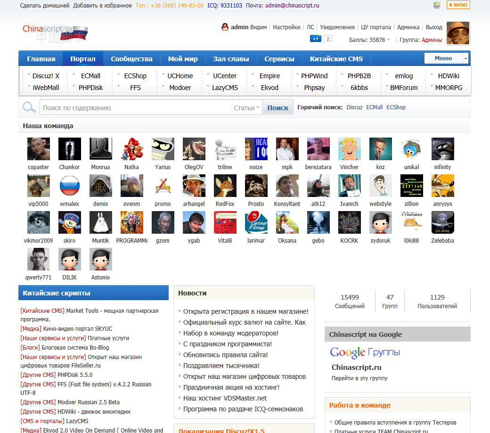The image size is (490, 433).
Task: Open DILIK's cartoon face avatar
Action: pyautogui.click(x=69, y=259)
